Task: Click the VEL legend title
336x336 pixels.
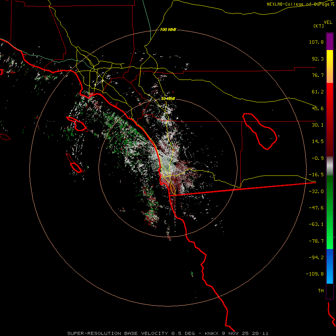Action: (328, 22)
